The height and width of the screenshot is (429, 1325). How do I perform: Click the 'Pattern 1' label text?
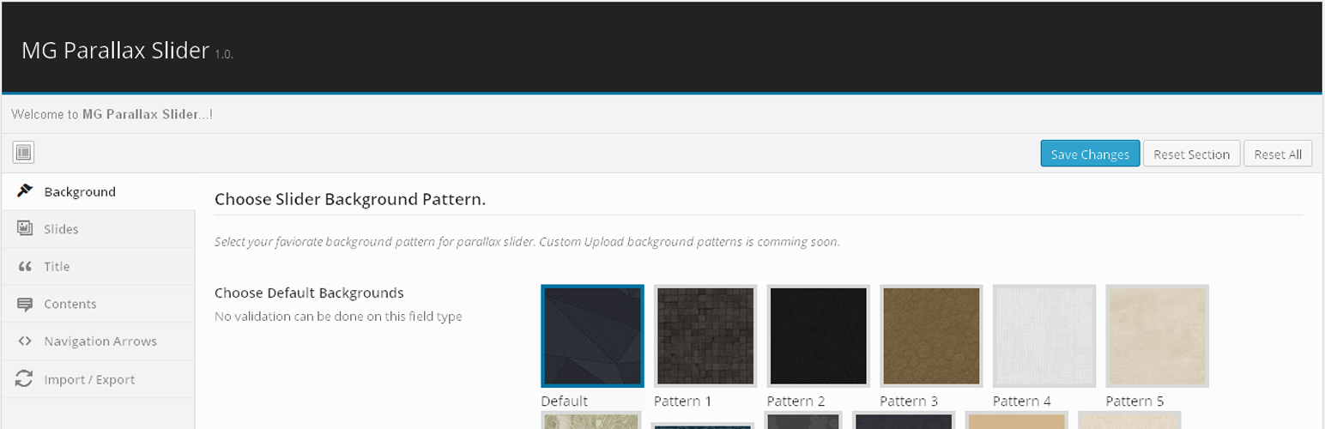[x=683, y=401]
